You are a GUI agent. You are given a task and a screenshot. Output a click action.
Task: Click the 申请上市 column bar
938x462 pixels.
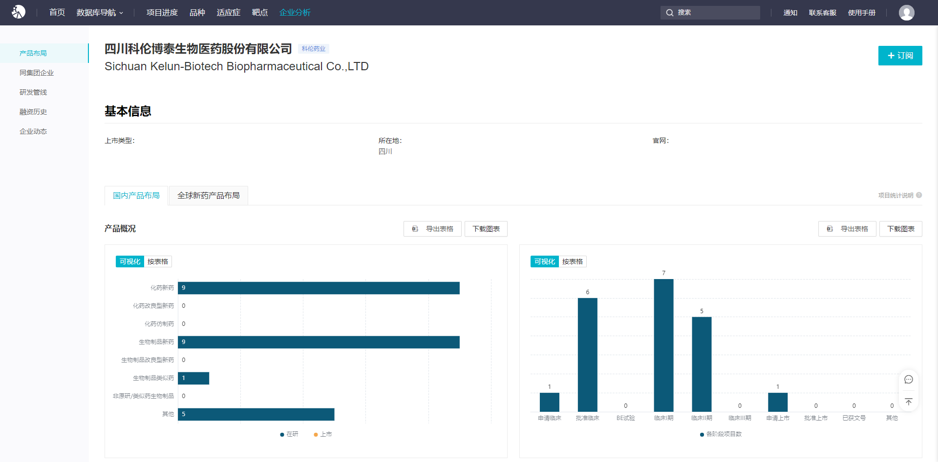pyautogui.click(x=778, y=402)
